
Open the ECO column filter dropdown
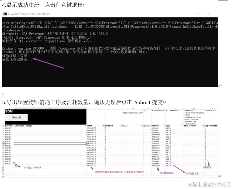[x=142, y=126]
